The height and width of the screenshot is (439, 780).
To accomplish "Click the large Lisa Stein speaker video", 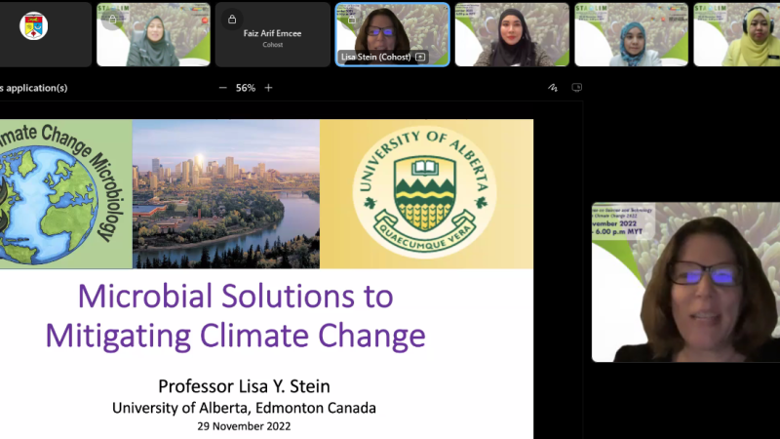I will pos(685,283).
